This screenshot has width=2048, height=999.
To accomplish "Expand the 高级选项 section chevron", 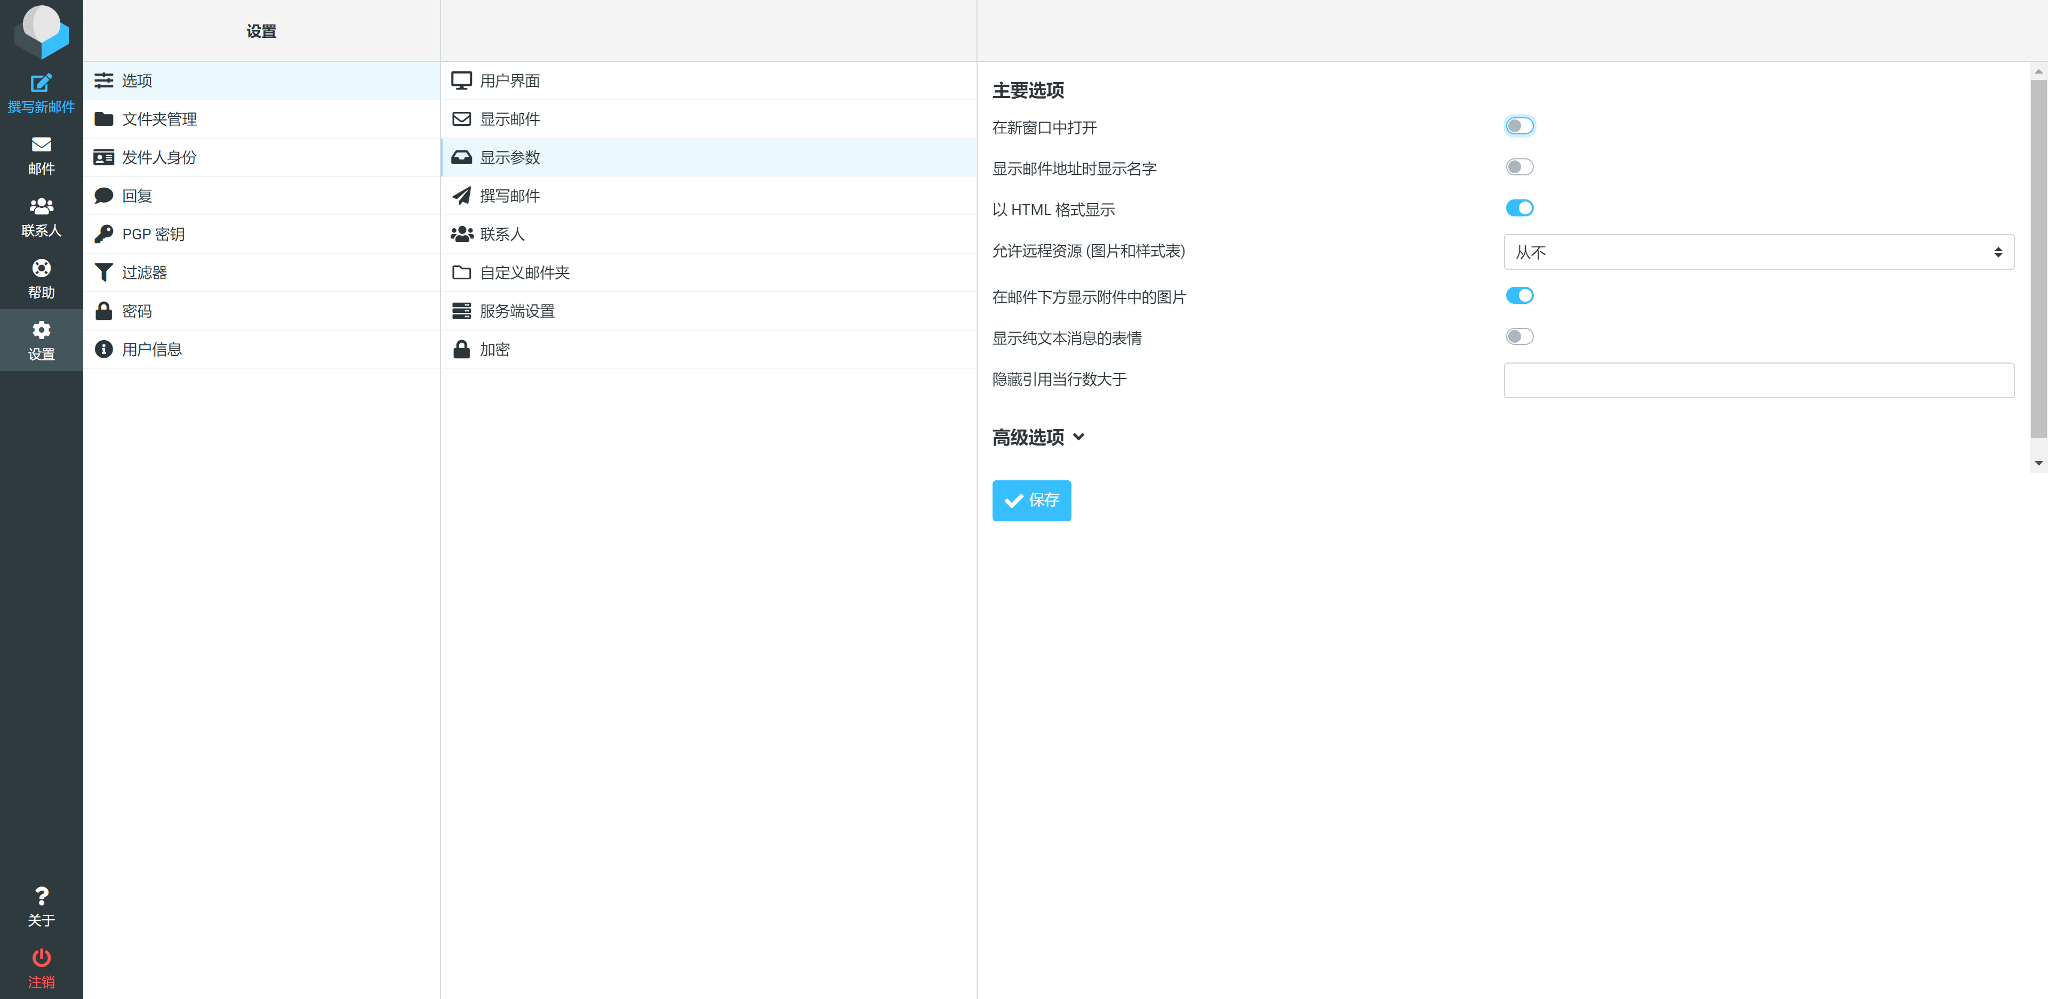I will pyautogui.click(x=1078, y=437).
